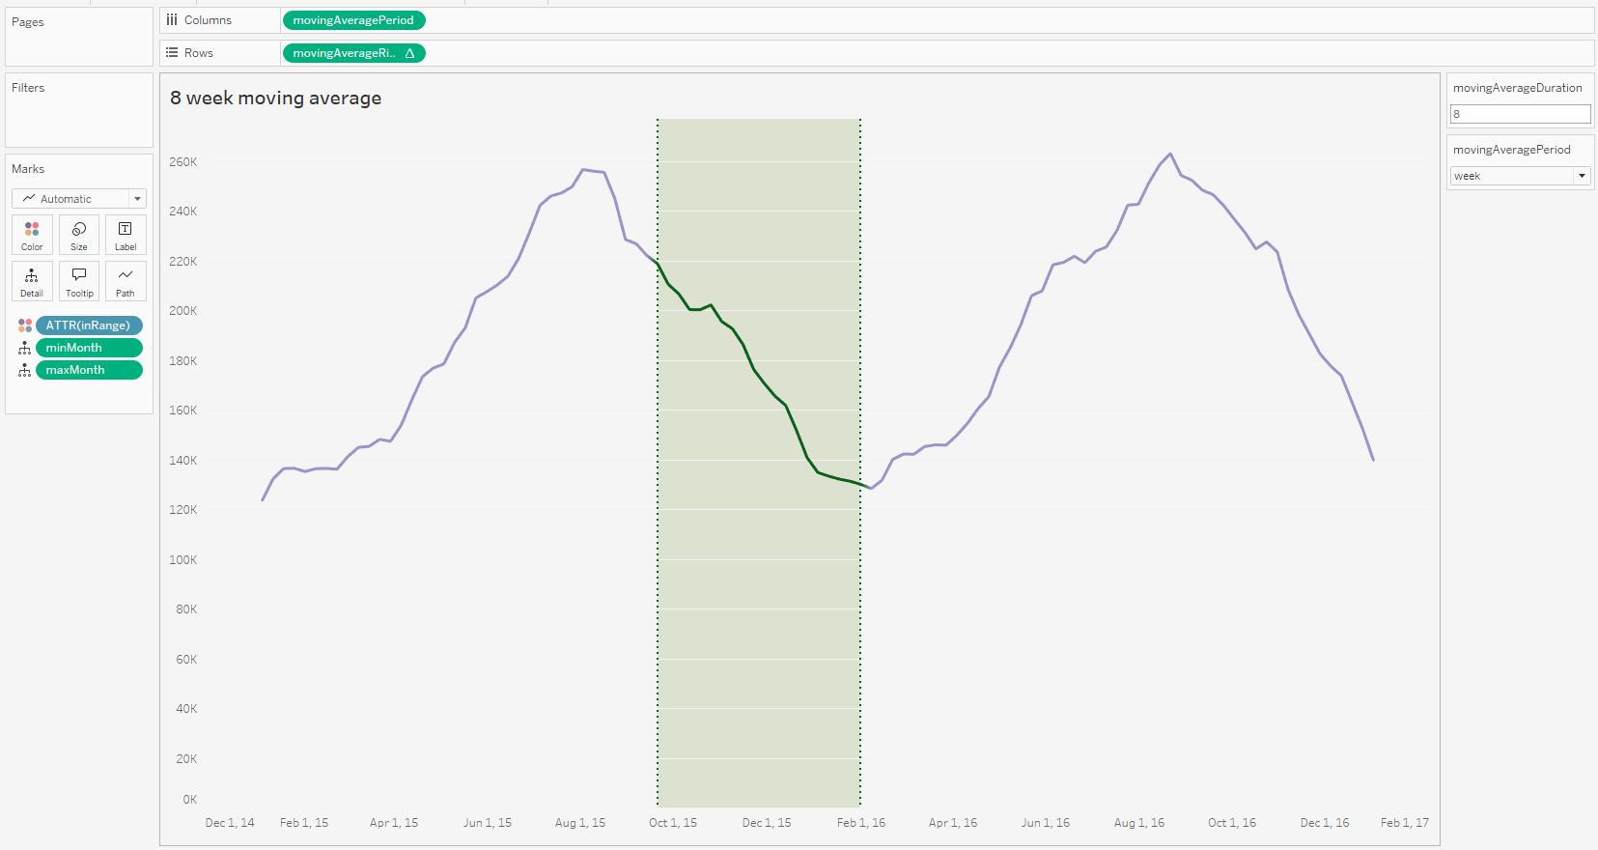Click the Feb 1, 16 x-axis label

pyautogui.click(x=861, y=823)
